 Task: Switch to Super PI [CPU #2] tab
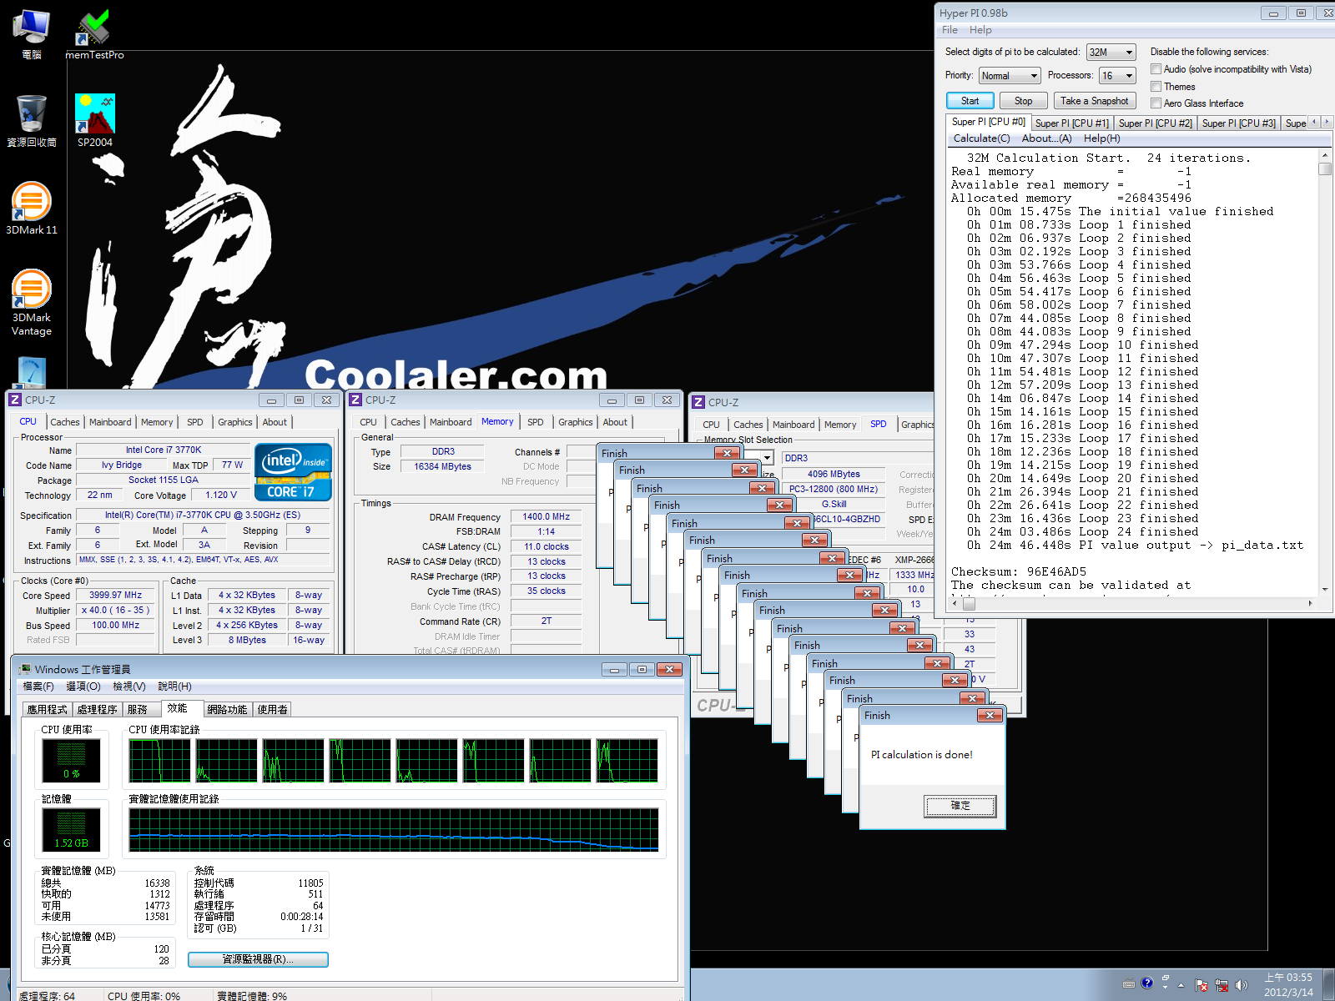click(1156, 123)
